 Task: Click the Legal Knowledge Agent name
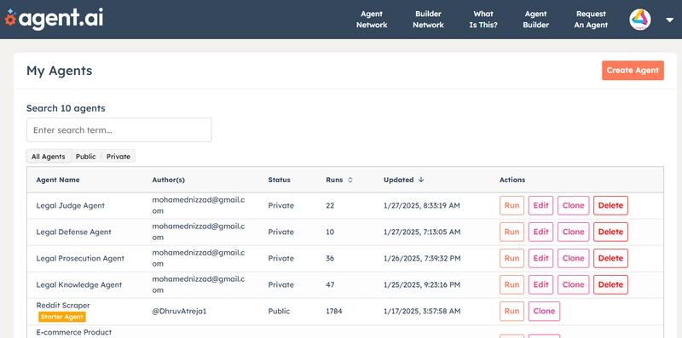[x=79, y=284]
